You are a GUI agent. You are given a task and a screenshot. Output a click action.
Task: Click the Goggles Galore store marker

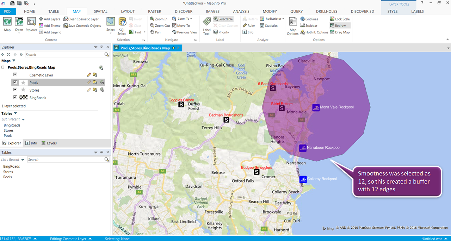181,105
